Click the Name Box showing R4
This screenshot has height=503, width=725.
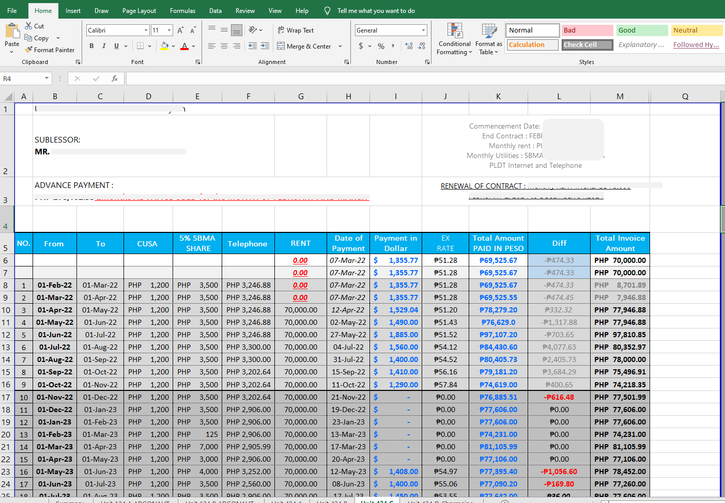click(23, 78)
